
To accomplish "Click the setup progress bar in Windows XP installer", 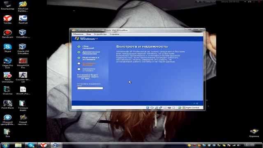I will [90, 88].
